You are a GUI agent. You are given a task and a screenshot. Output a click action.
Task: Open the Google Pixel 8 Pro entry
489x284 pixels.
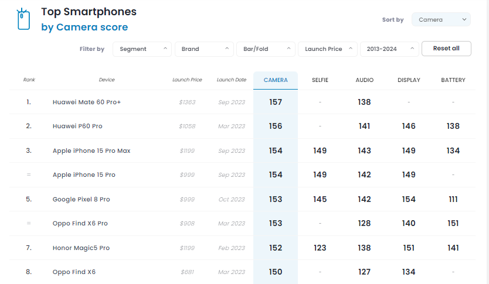coord(81,199)
